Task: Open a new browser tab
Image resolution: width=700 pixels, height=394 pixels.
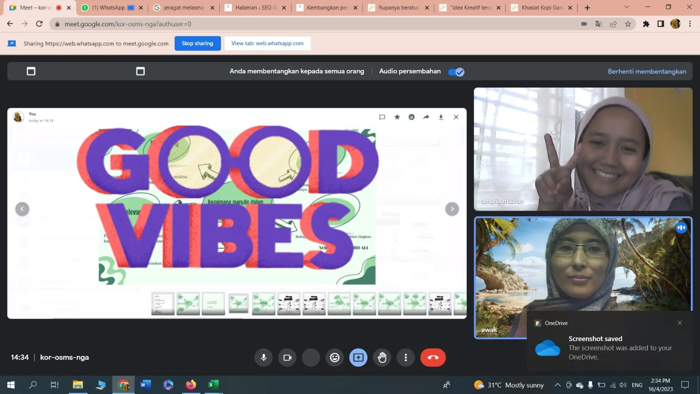Action: 587,7
